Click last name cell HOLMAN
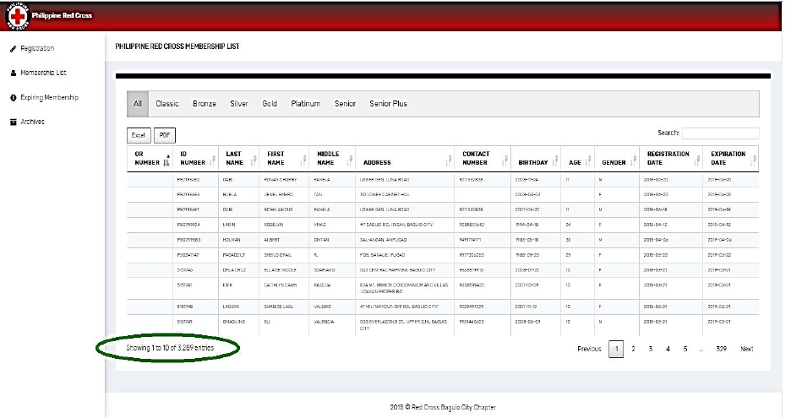Screen dimensions: 791x418 232,240
